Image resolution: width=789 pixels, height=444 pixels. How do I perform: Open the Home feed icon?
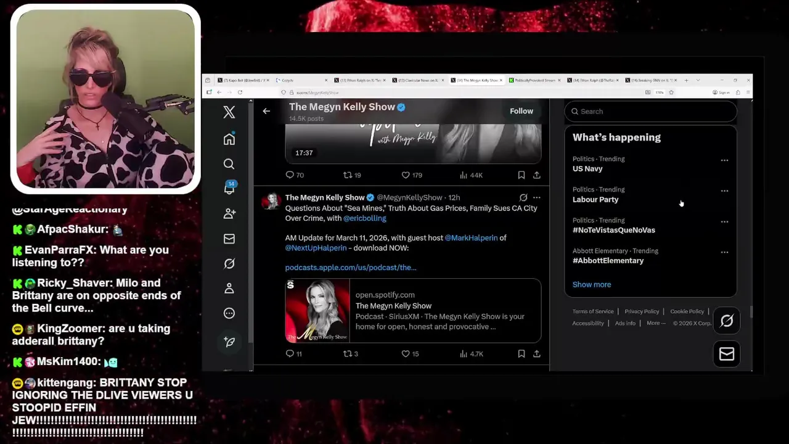click(x=229, y=139)
